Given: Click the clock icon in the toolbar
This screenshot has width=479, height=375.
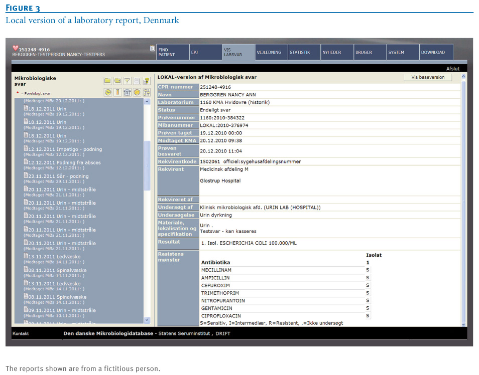Looking at the screenshot, I should point(107,92).
